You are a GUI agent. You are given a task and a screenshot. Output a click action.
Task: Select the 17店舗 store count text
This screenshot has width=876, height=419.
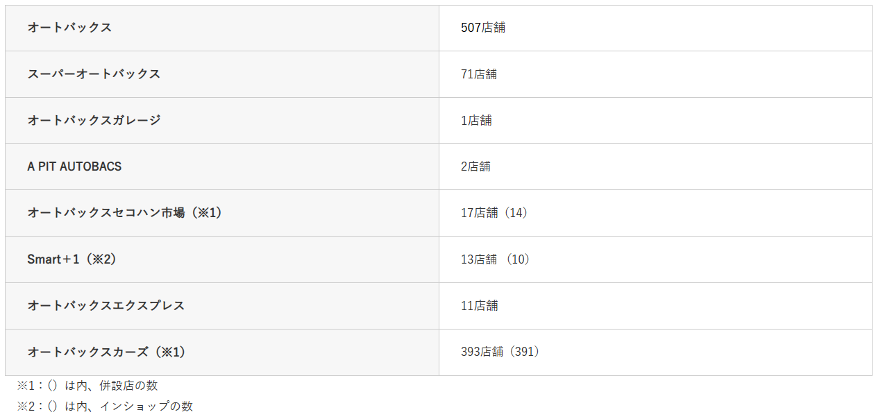pyautogui.click(x=480, y=213)
